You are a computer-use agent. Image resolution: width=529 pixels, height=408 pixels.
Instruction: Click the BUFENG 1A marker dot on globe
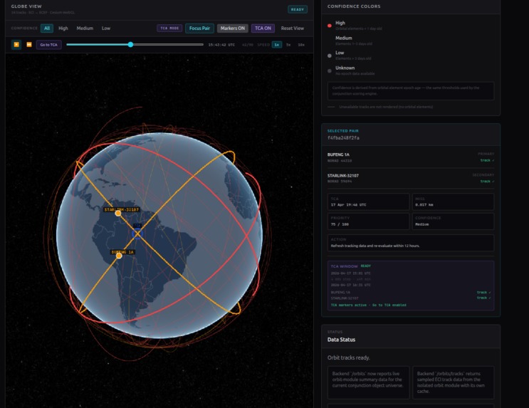(x=119, y=256)
